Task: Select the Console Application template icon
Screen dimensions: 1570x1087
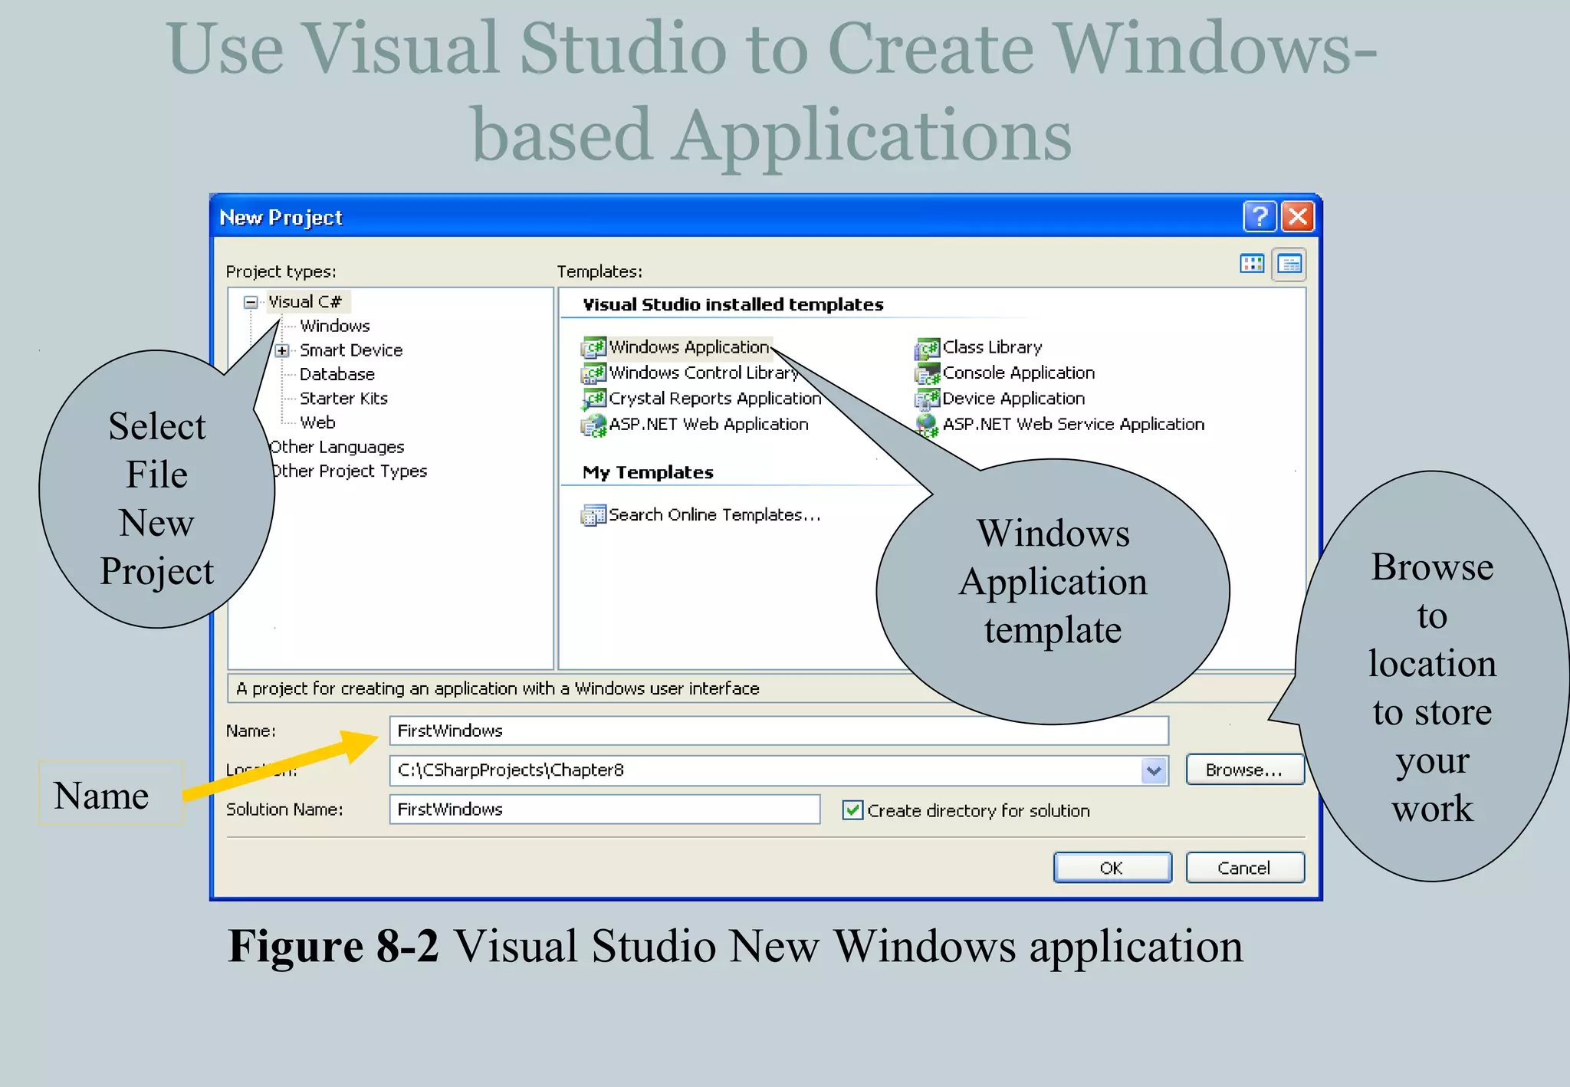Action: click(x=927, y=373)
